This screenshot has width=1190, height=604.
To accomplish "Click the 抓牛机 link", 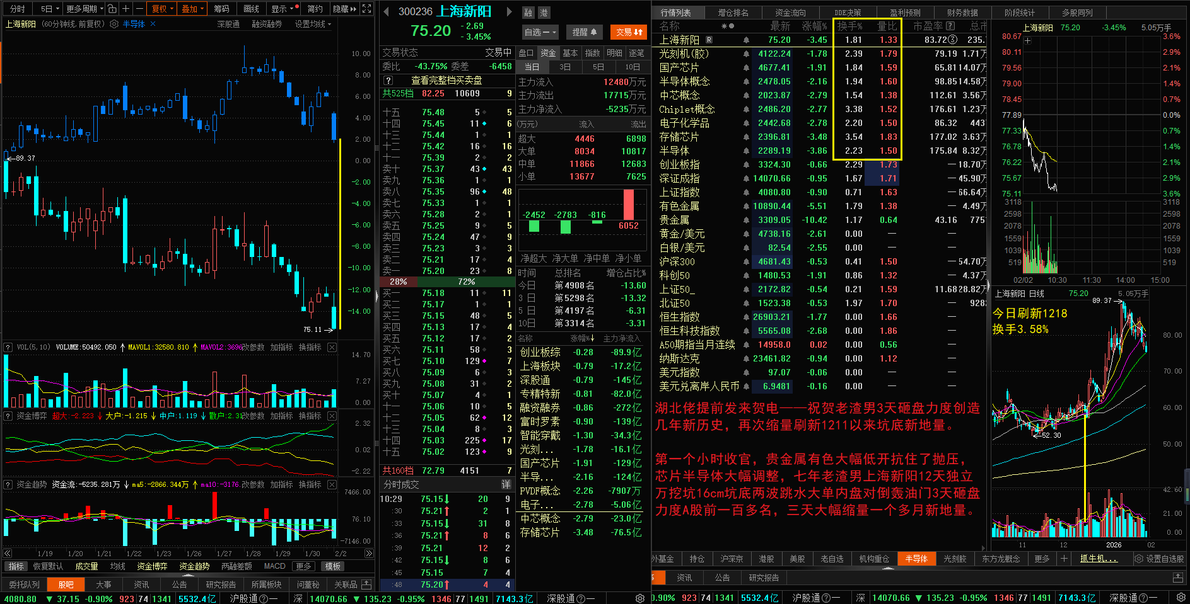I will pyautogui.click(x=1099, y=559).
